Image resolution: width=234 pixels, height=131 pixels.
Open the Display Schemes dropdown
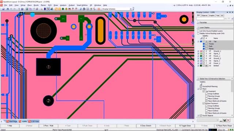pos(131,9)
